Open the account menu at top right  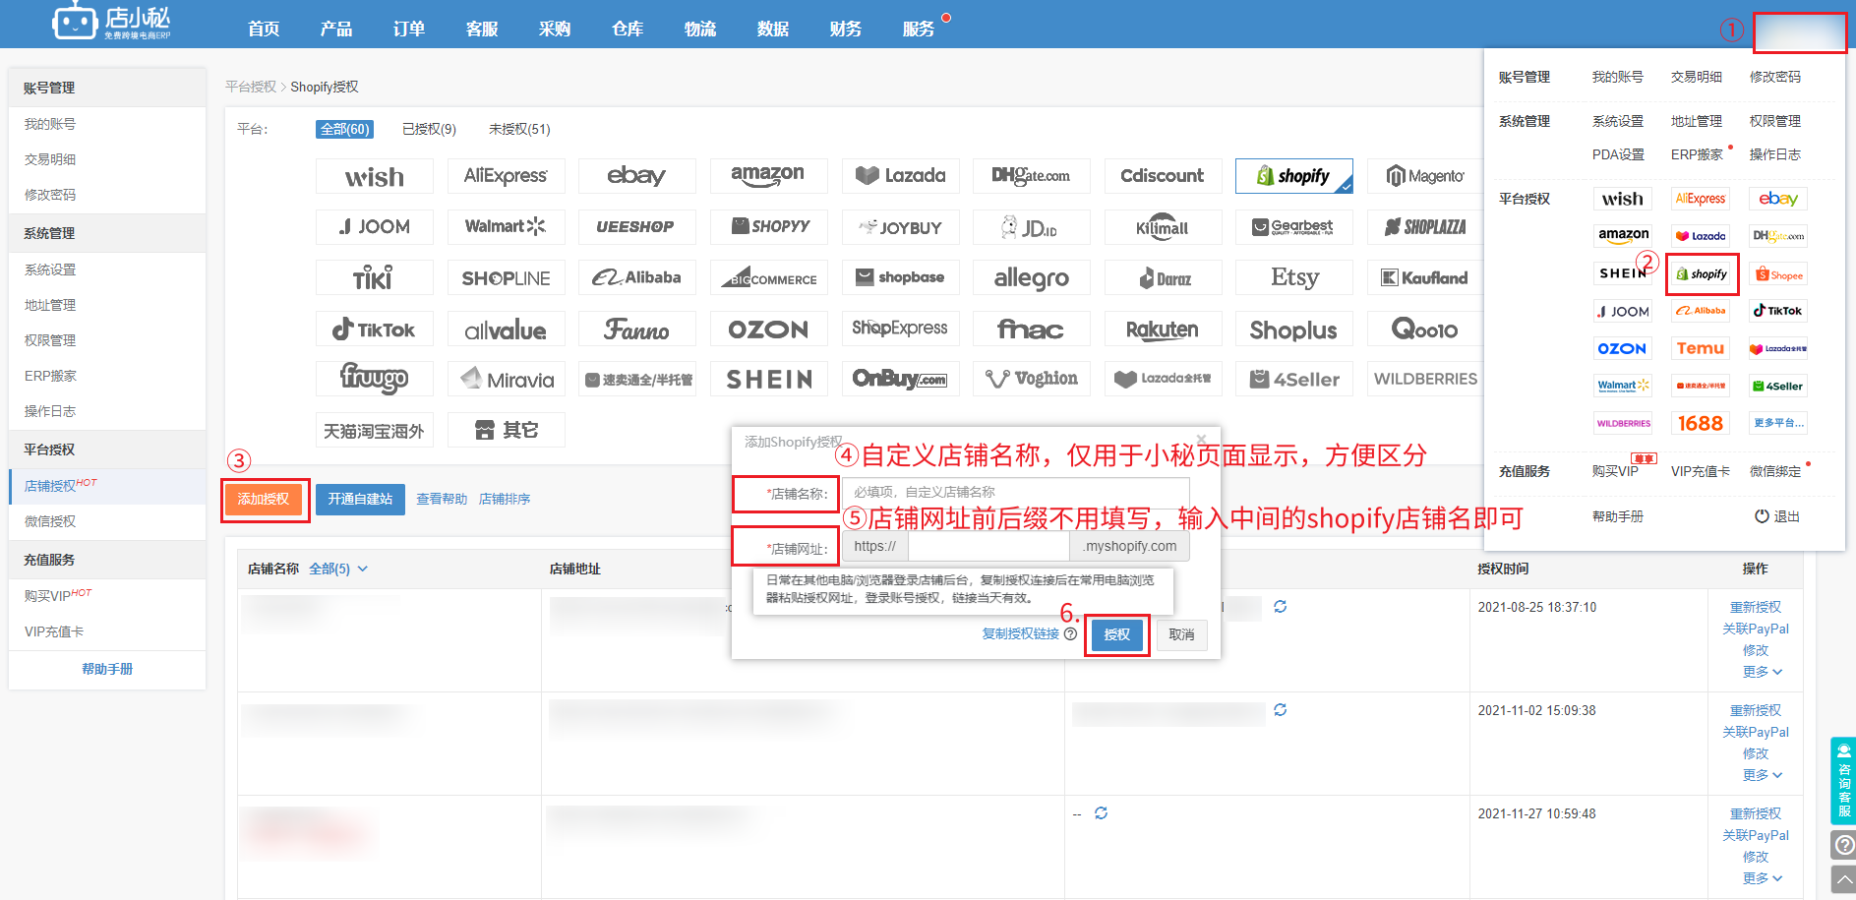pyautogui.click(x=1799, y=33)
